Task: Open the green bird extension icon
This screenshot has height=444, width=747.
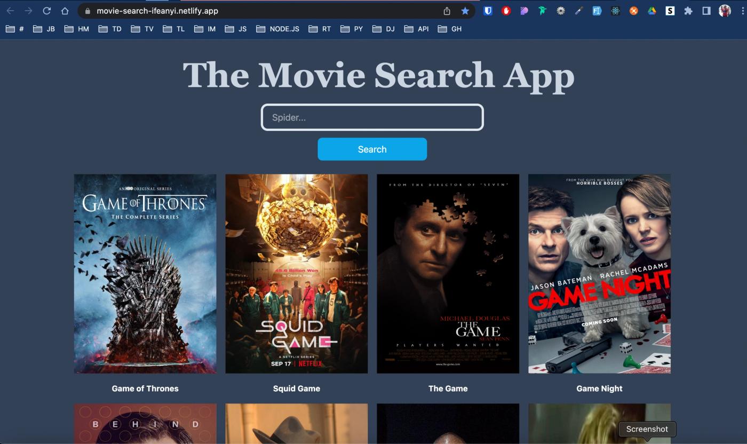Action: 542,11
